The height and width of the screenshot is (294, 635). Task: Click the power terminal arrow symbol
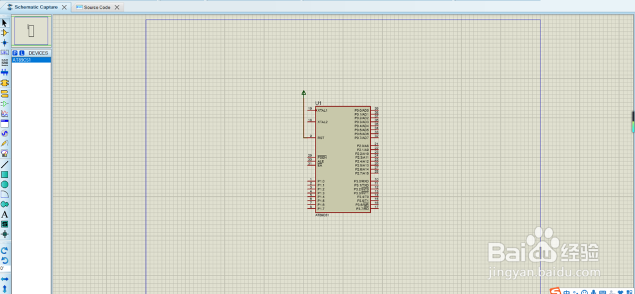pyautogui.click(x=304, y=93)
